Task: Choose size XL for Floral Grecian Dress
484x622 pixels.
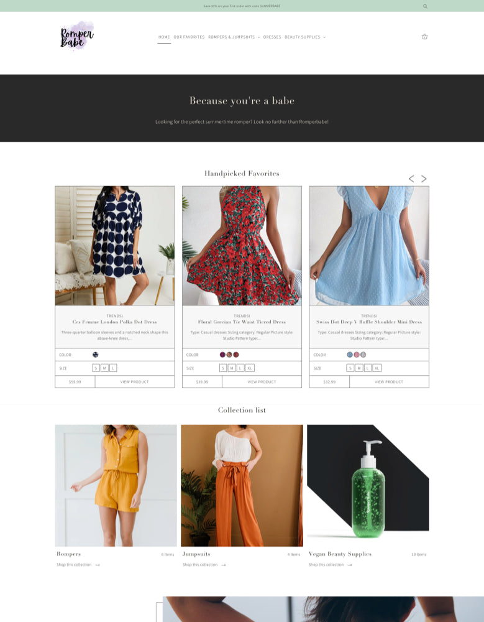Action: coord(250,368)
